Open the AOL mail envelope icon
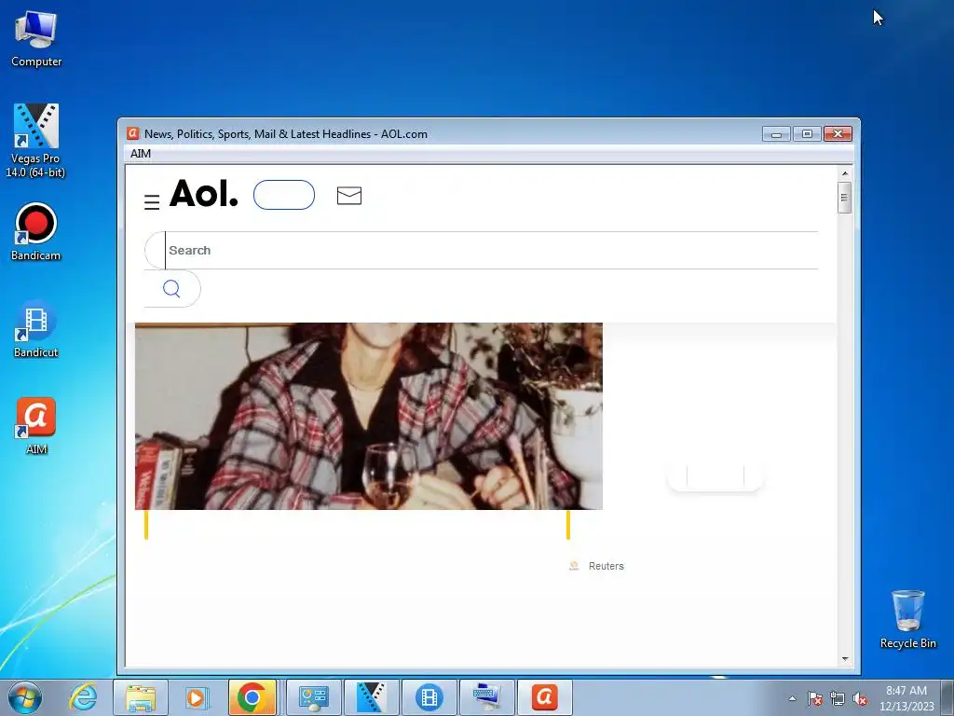 [349, 196]
